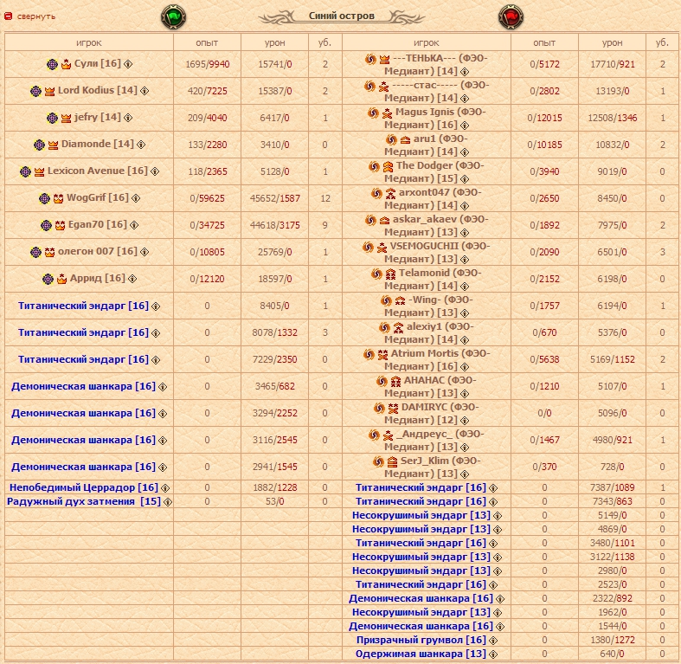Viewport: 681px width, 664px height.
Task: Click info icon after arxont047 Медиант) [14]
Action: coord(465,205)
